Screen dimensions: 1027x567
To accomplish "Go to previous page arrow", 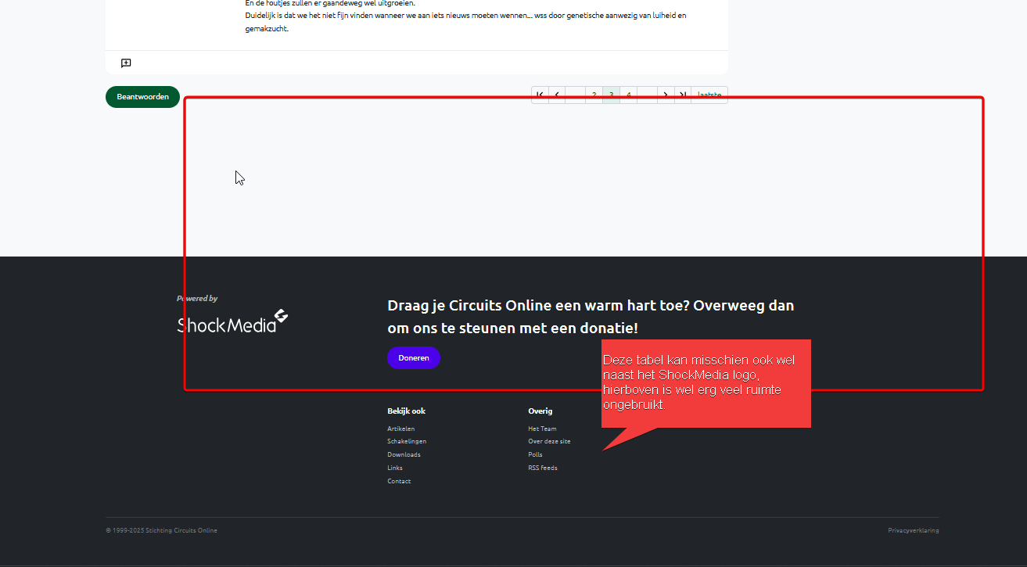I will (x=557, y=95).
